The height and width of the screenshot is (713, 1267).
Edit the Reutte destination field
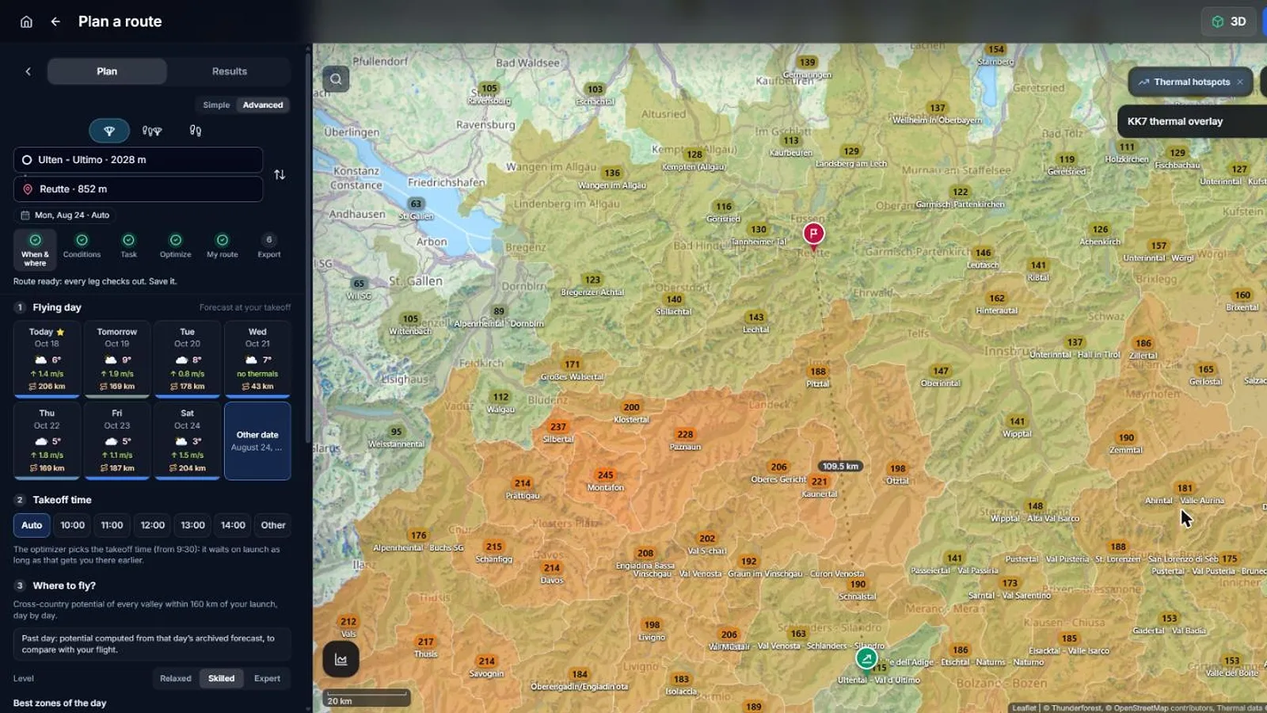coord(139,189)
